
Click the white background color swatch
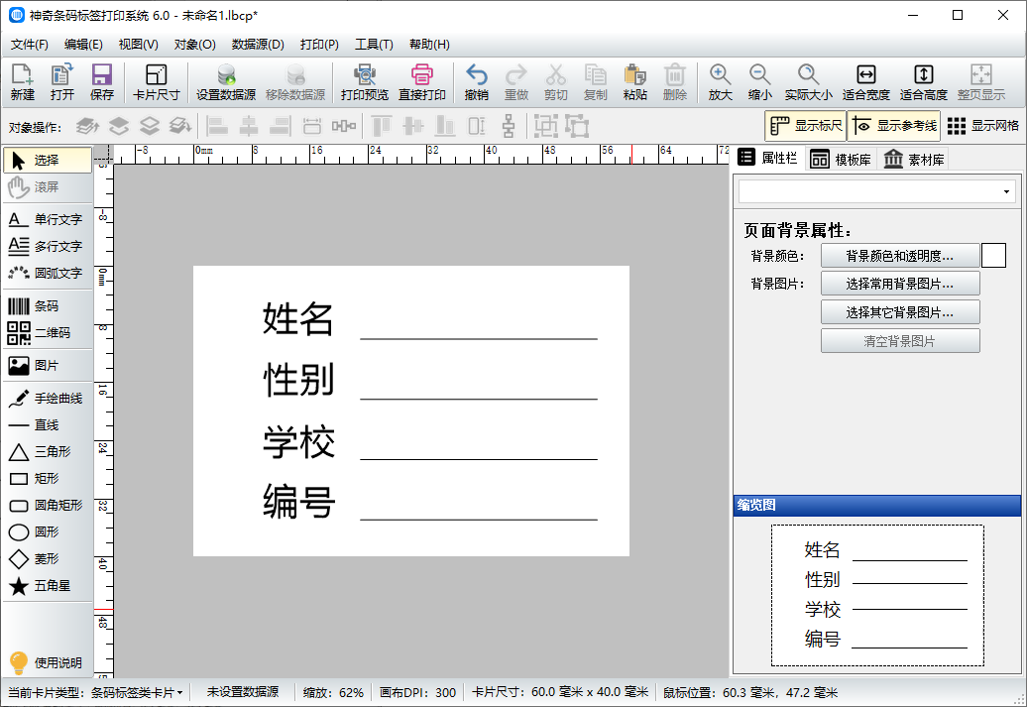pos(993,256)
